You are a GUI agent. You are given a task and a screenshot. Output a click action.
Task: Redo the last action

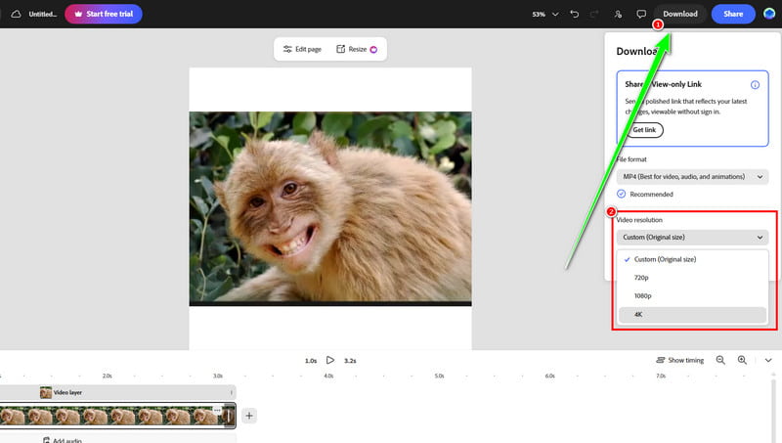pyautogui.click(x=594, y=14)
